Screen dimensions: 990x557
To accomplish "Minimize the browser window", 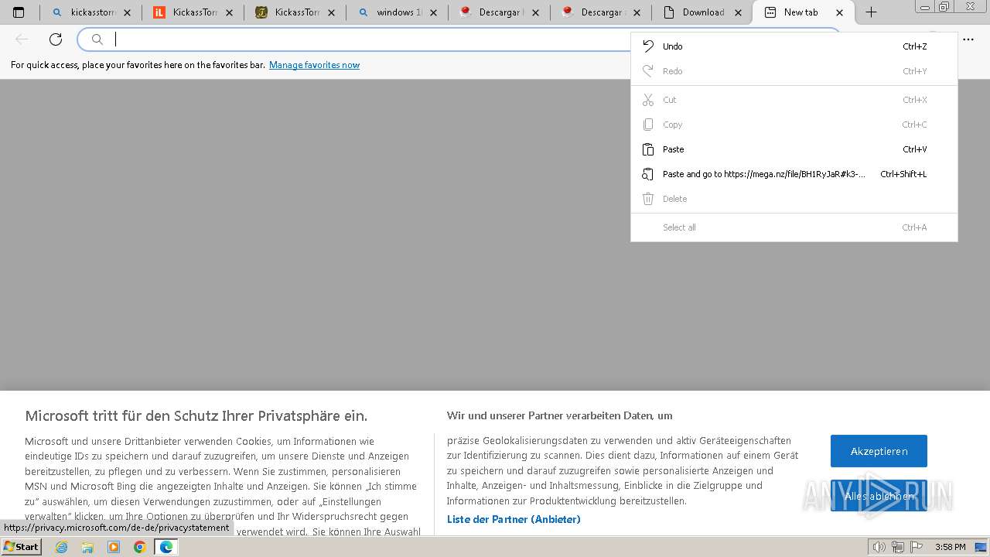I will (924, 6).
